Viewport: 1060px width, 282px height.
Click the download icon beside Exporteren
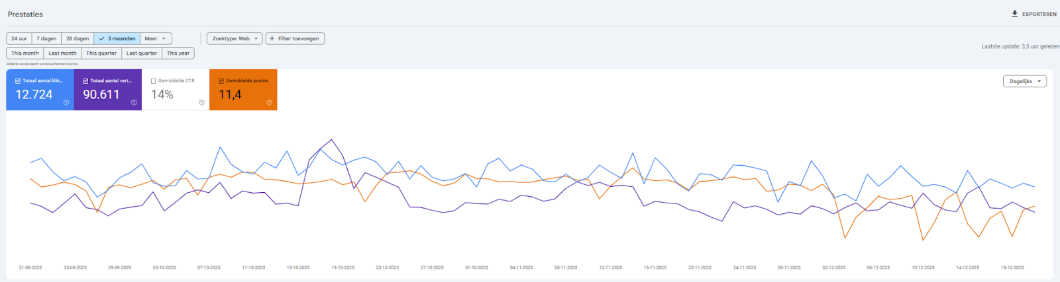1014,14
